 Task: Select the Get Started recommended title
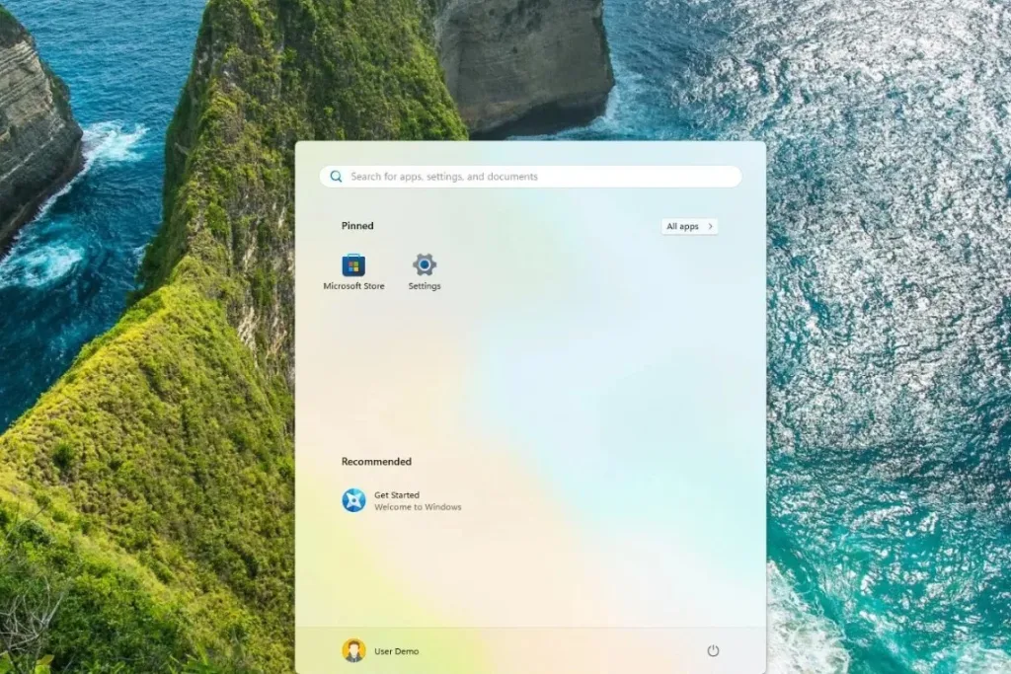(397, 494)
